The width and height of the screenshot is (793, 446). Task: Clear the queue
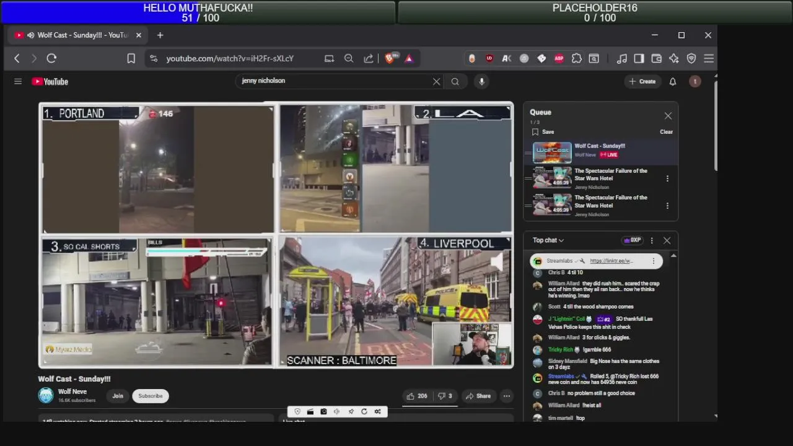click(666, 132)
